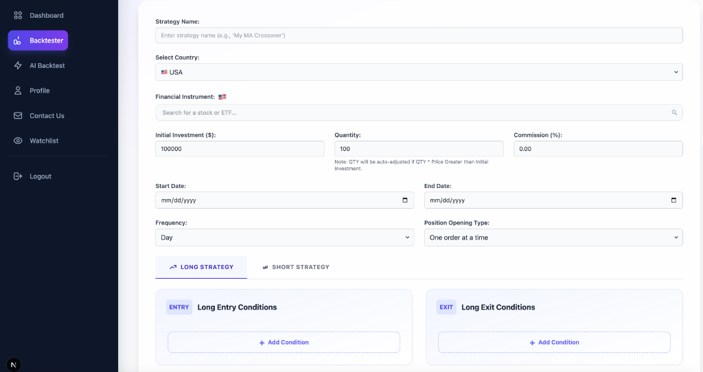Select the Long Strategy tab
This screenshot has width=703, height=372.
coord(201,267)
